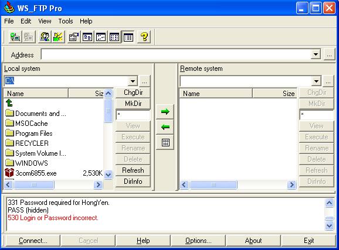Select the MSOCache folder
The width and height of the screenshot is (339, 250).
(x=26, y=124)
